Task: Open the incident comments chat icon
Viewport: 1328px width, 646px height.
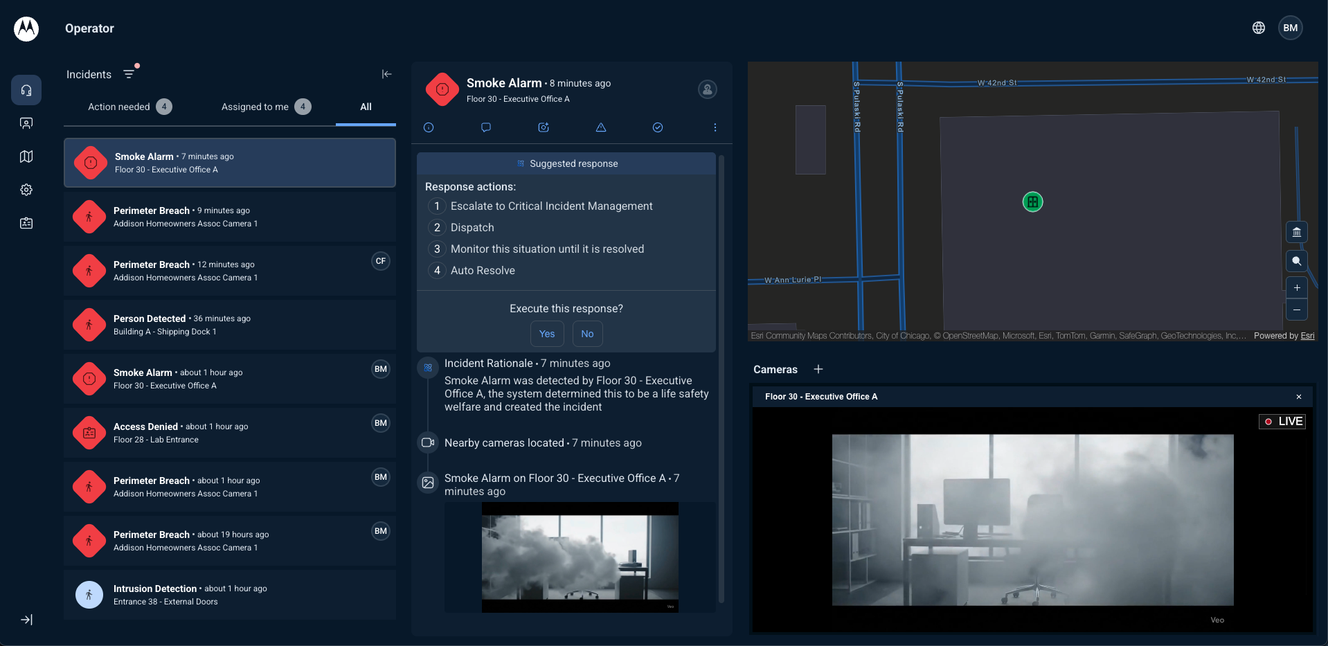Action: (x=486, y=127)
